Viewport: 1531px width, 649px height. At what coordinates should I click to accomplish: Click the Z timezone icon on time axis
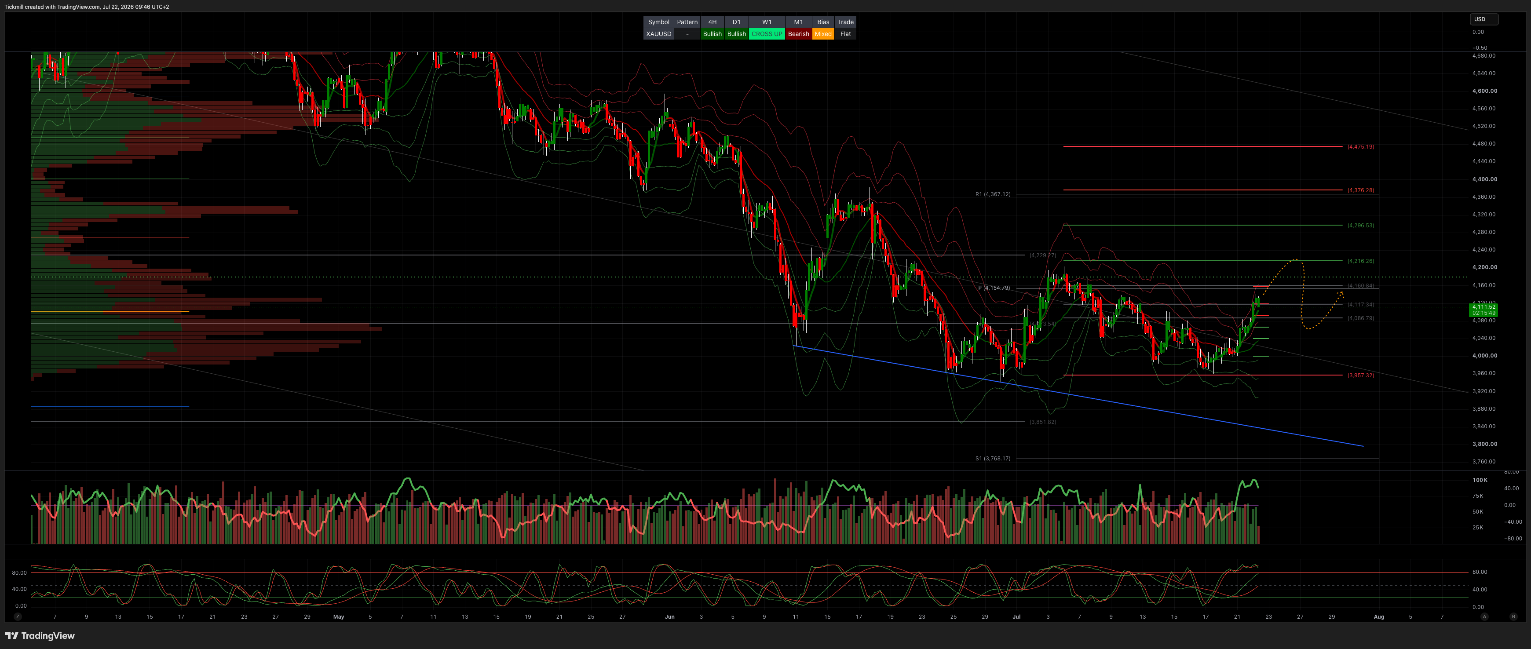18,616
